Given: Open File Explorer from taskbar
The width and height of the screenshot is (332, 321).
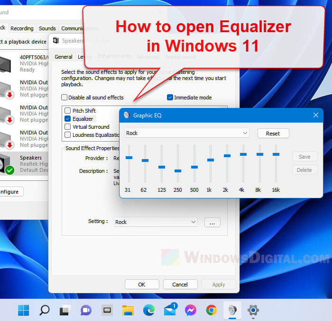Looking at the screenshot, I should pos(128,310).
